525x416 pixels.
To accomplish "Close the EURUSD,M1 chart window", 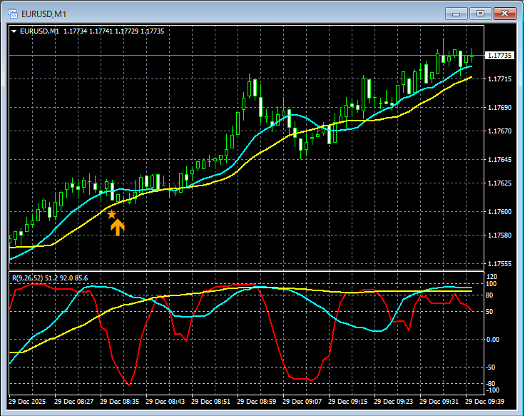I will (x=505, y=14).
